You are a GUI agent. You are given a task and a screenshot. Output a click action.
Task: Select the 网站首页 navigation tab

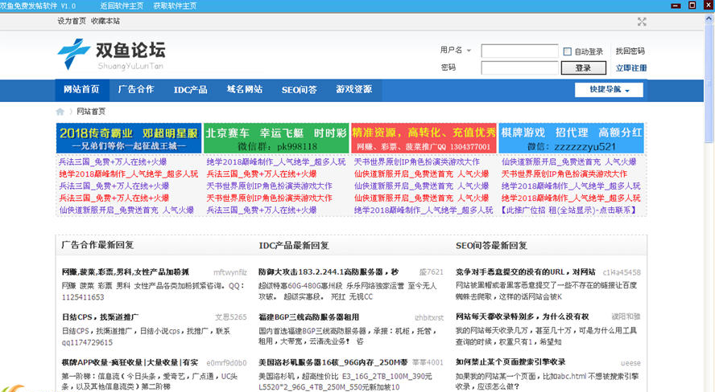tap(81, 89)
